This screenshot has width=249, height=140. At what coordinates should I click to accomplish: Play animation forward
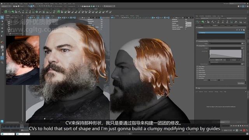[x=240, y=126]
